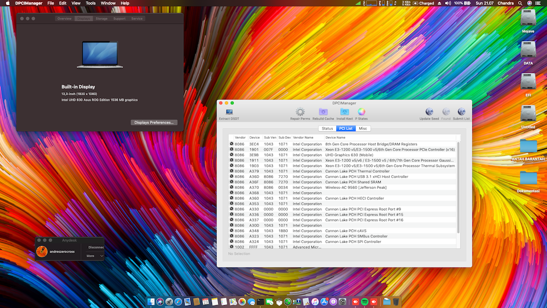Viewport: 547px width, 308px height.
Task: Open the Storage tab in About This Mac
Action: coord(101,19)
